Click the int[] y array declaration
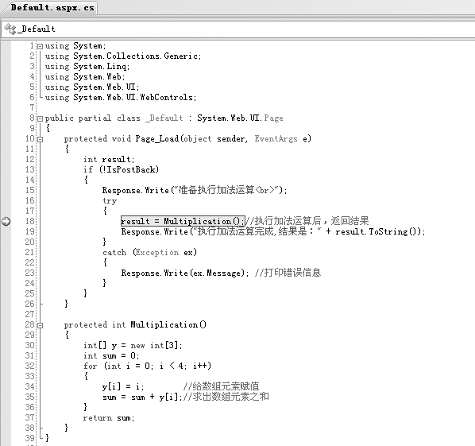The width and height of the screenshot is (475, 446). point(133,345)
